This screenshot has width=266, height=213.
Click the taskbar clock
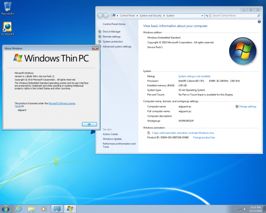(255, 209)
